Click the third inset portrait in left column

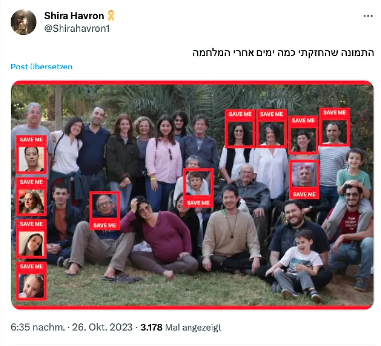click(x=31, y=243)
